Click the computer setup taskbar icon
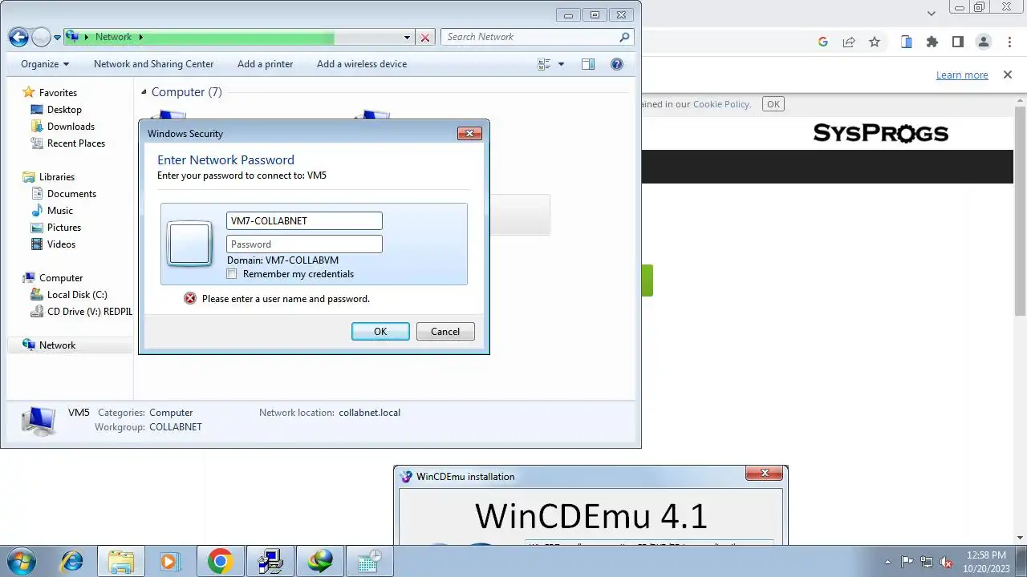The image size is (1027, 577). 270,561
